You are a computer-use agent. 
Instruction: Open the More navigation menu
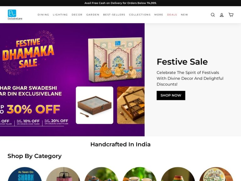tap(159, 15)
